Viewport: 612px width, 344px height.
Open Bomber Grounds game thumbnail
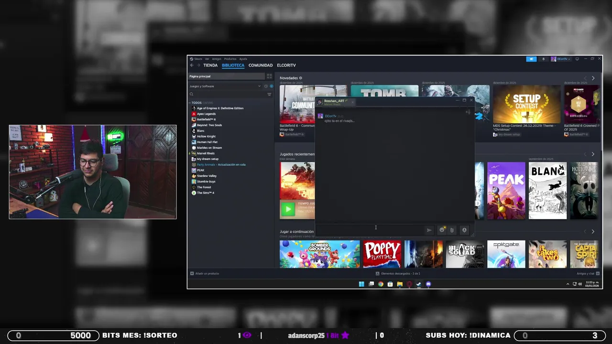[319, 254]
